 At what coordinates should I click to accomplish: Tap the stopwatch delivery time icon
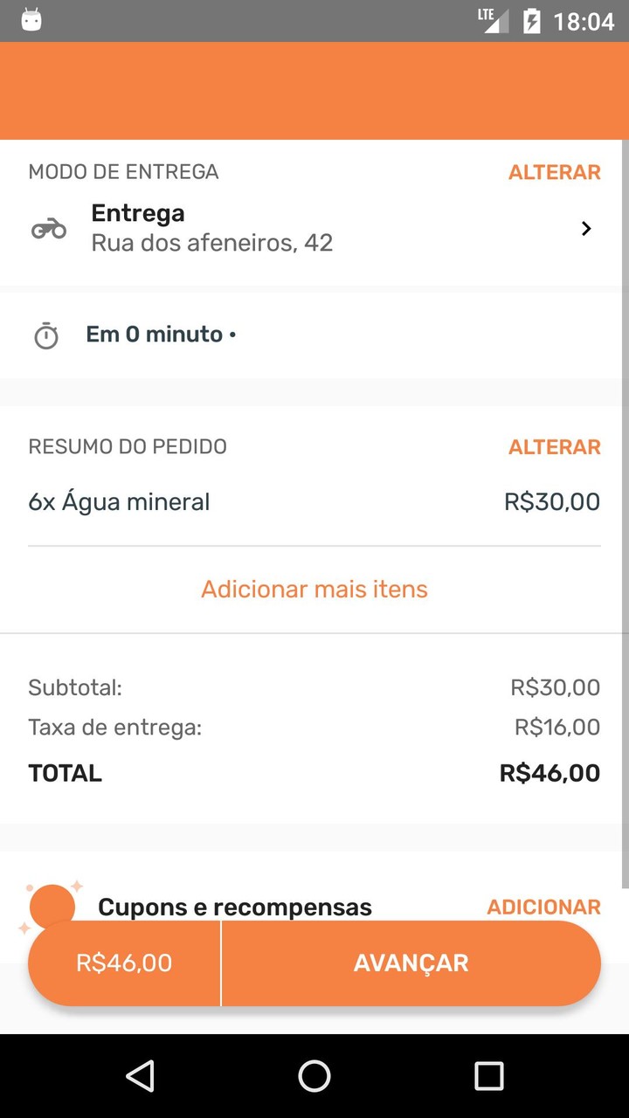[46, 335]
